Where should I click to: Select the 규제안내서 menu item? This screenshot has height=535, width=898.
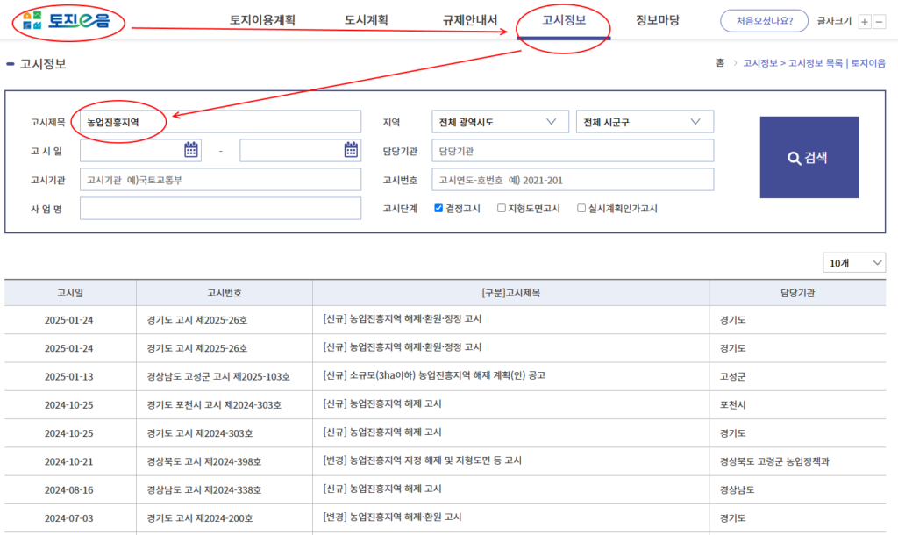470,20
